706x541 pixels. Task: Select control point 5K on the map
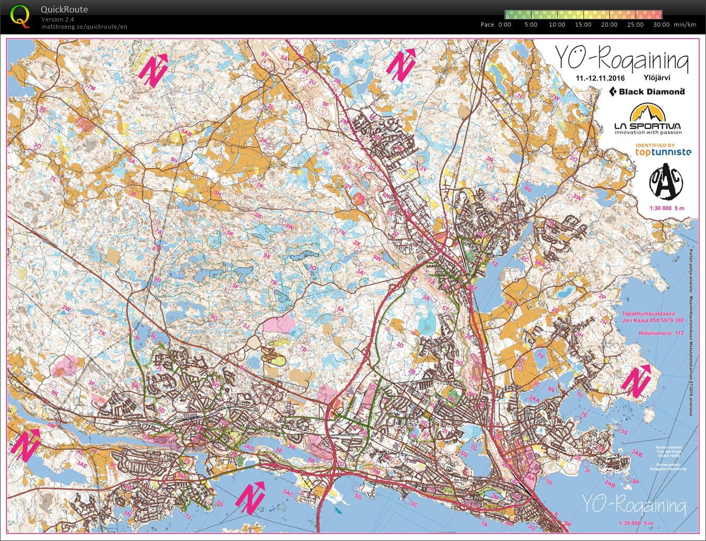click(x=230, y=233)
